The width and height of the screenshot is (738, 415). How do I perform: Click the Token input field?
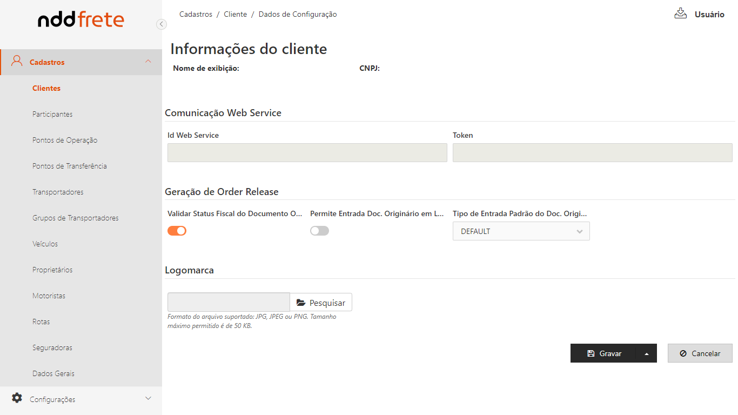click(592, 153)
